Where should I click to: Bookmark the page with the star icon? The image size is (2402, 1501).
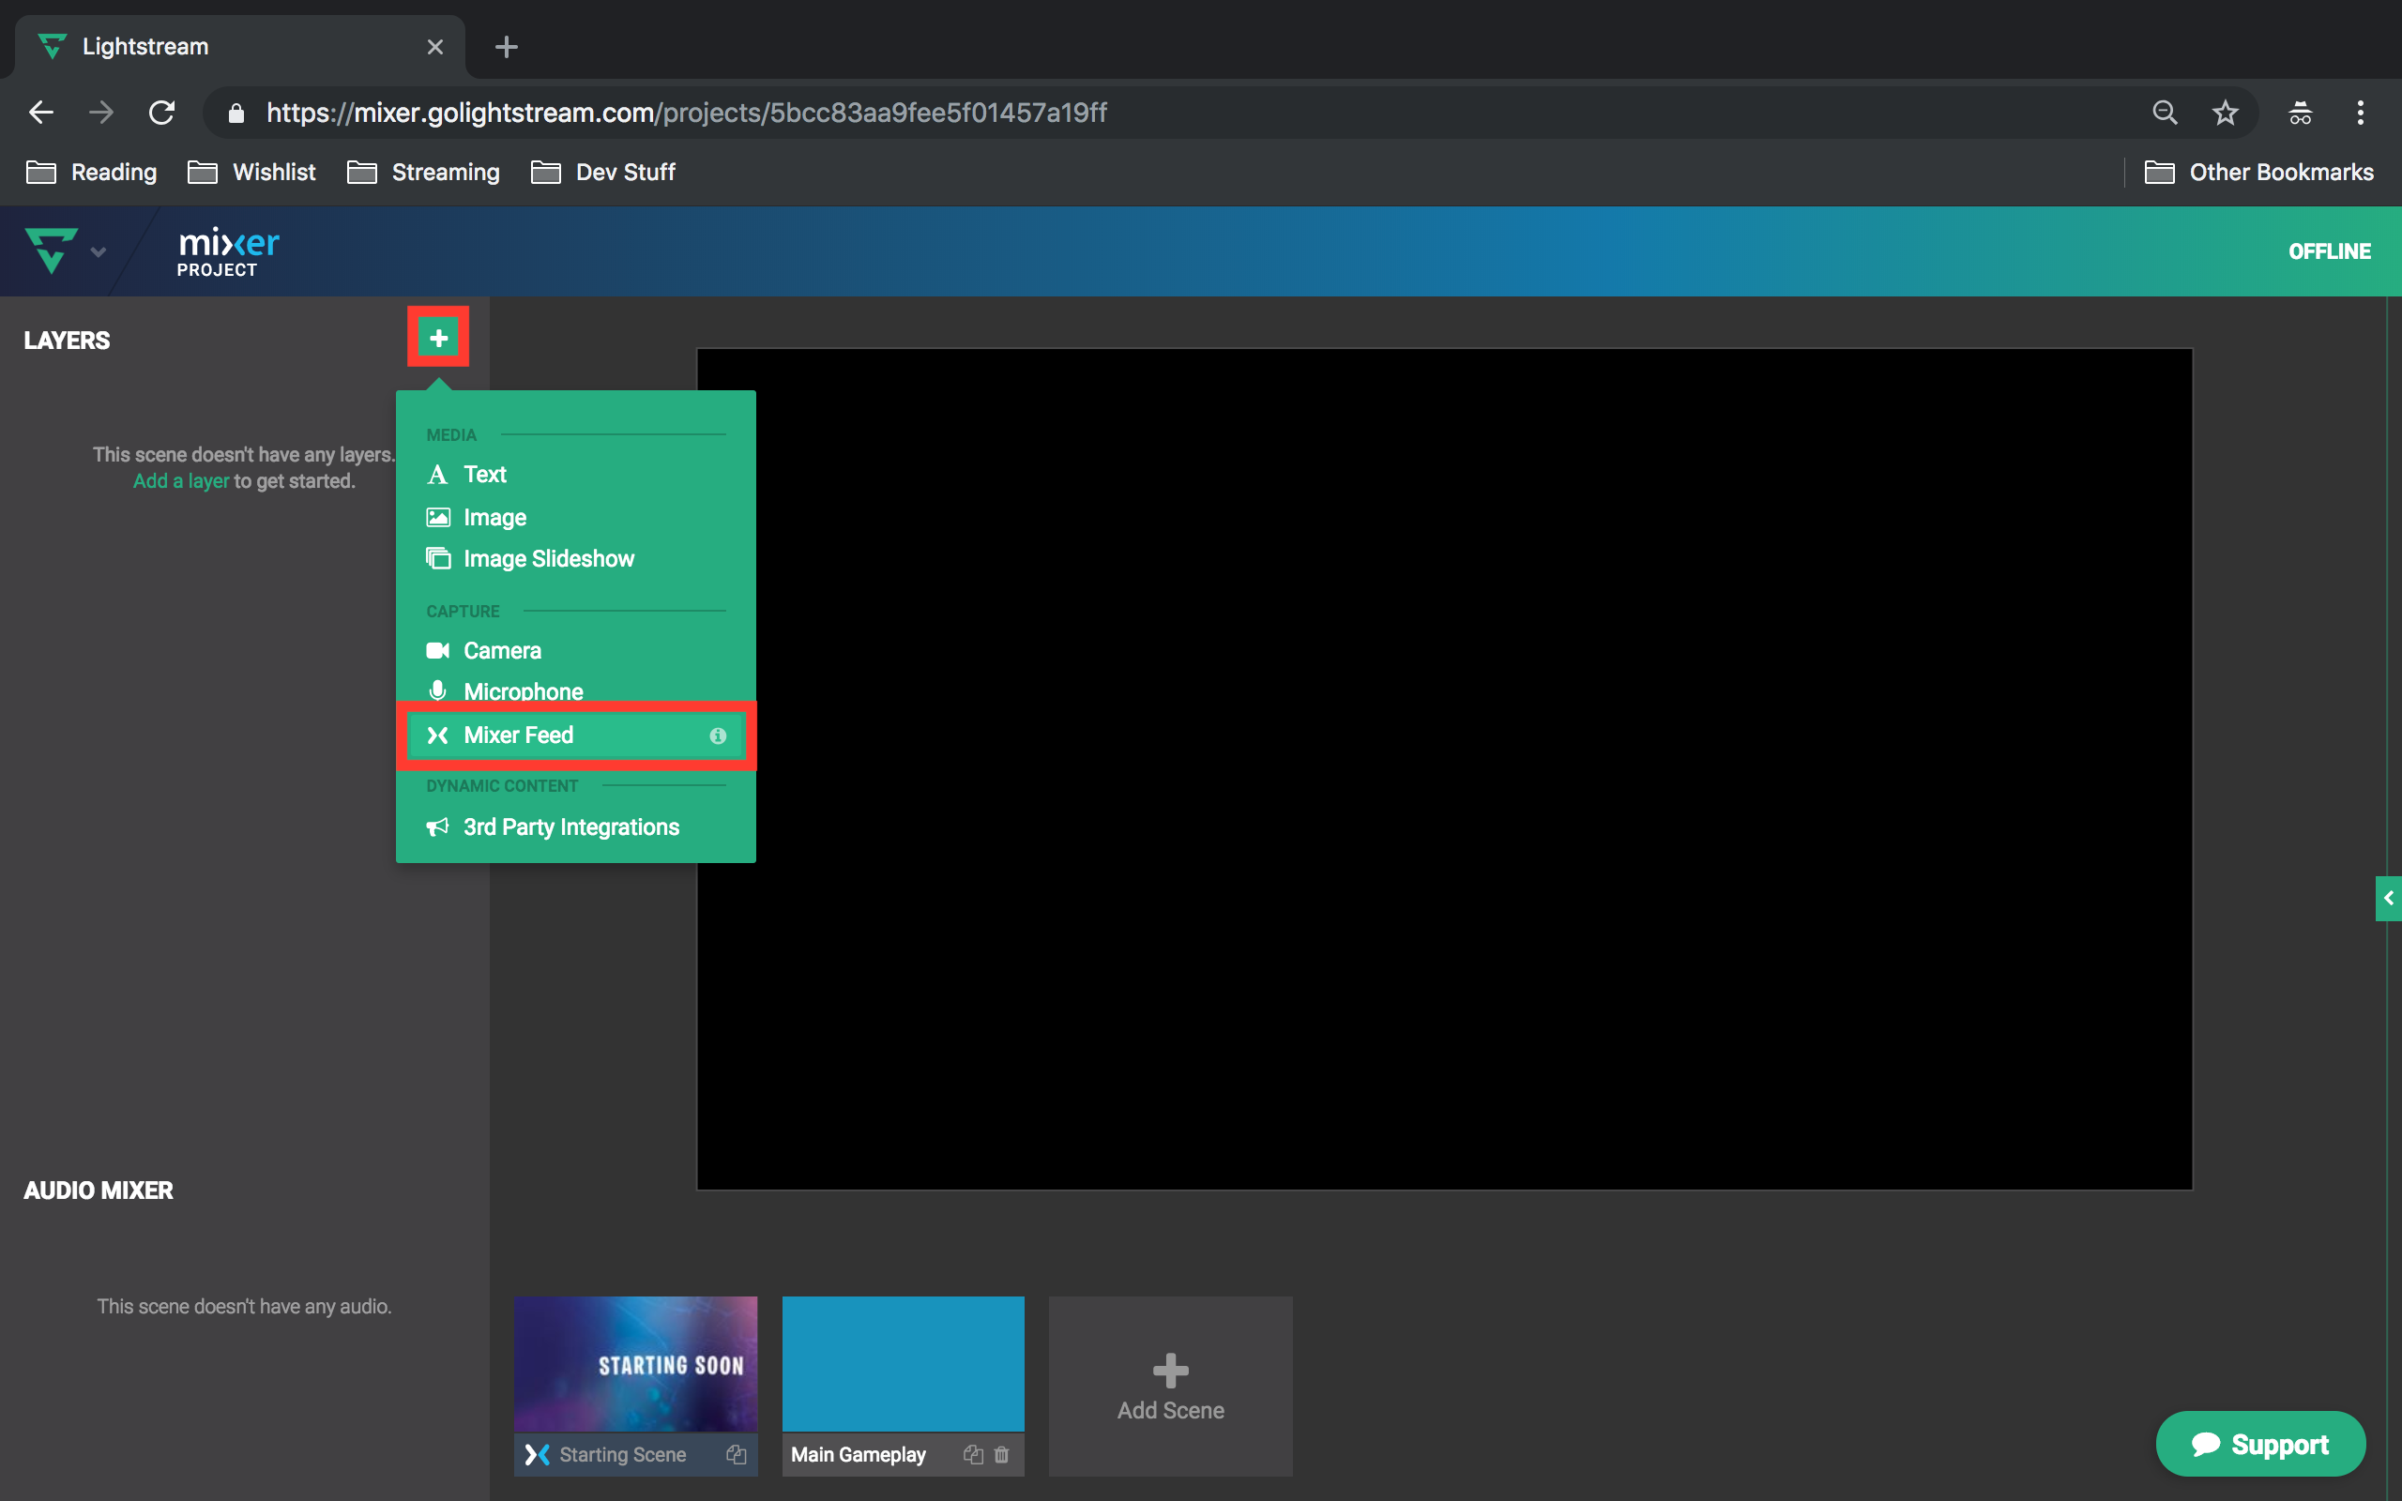[2226, 113]
